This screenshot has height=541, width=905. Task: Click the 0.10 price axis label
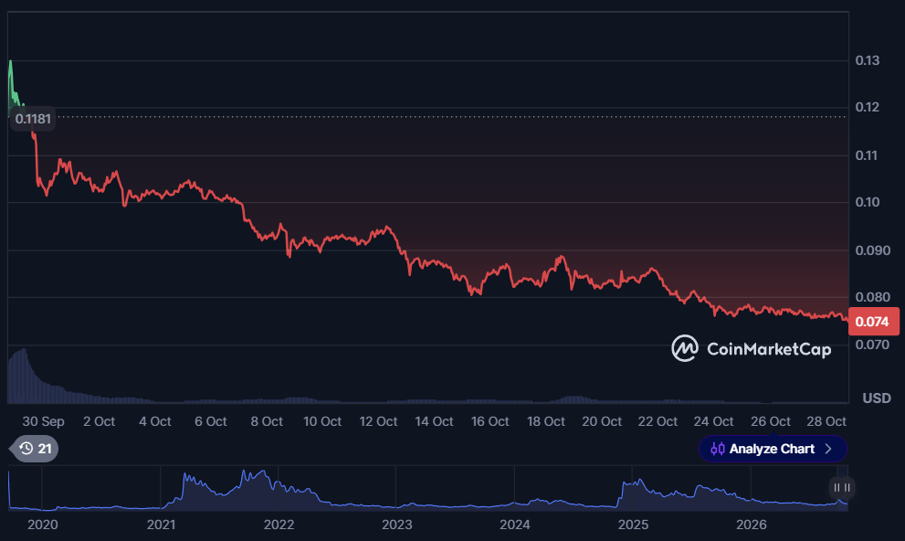(867, 202)
